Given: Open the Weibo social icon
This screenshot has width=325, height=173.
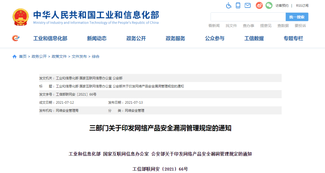Looking at the screenshot, I should [259, 5].
